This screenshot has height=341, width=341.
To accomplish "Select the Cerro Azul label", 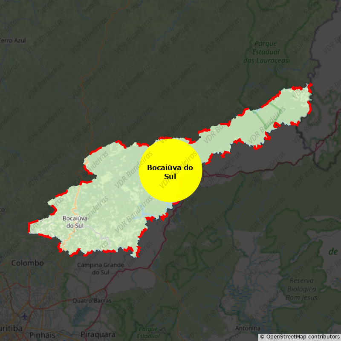I will (x=13, y=40).
